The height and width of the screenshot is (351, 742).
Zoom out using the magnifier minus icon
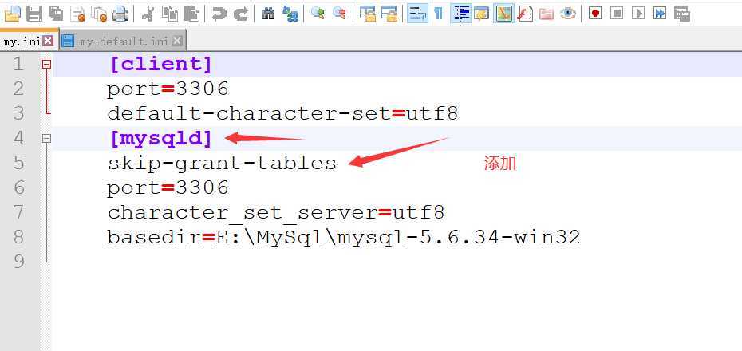click(x=339, y=14)
